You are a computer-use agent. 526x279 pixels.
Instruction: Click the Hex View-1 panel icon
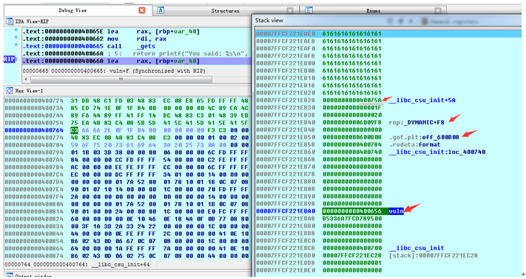coord(9,91)
